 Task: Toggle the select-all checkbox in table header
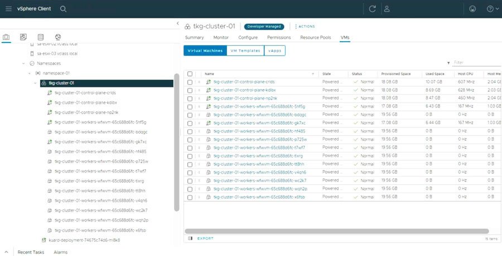pos(190,73)
